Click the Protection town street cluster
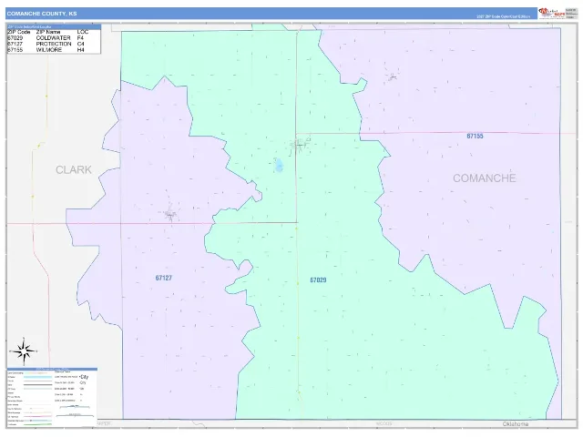 coord(170,213)
